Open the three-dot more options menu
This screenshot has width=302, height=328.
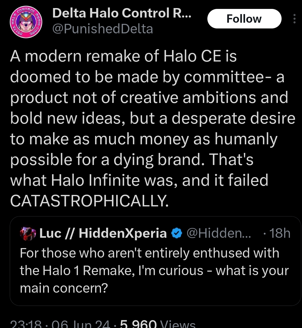294,19
